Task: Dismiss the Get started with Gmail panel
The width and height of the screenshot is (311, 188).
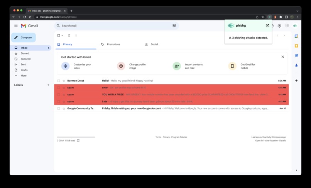Action: 282,57
